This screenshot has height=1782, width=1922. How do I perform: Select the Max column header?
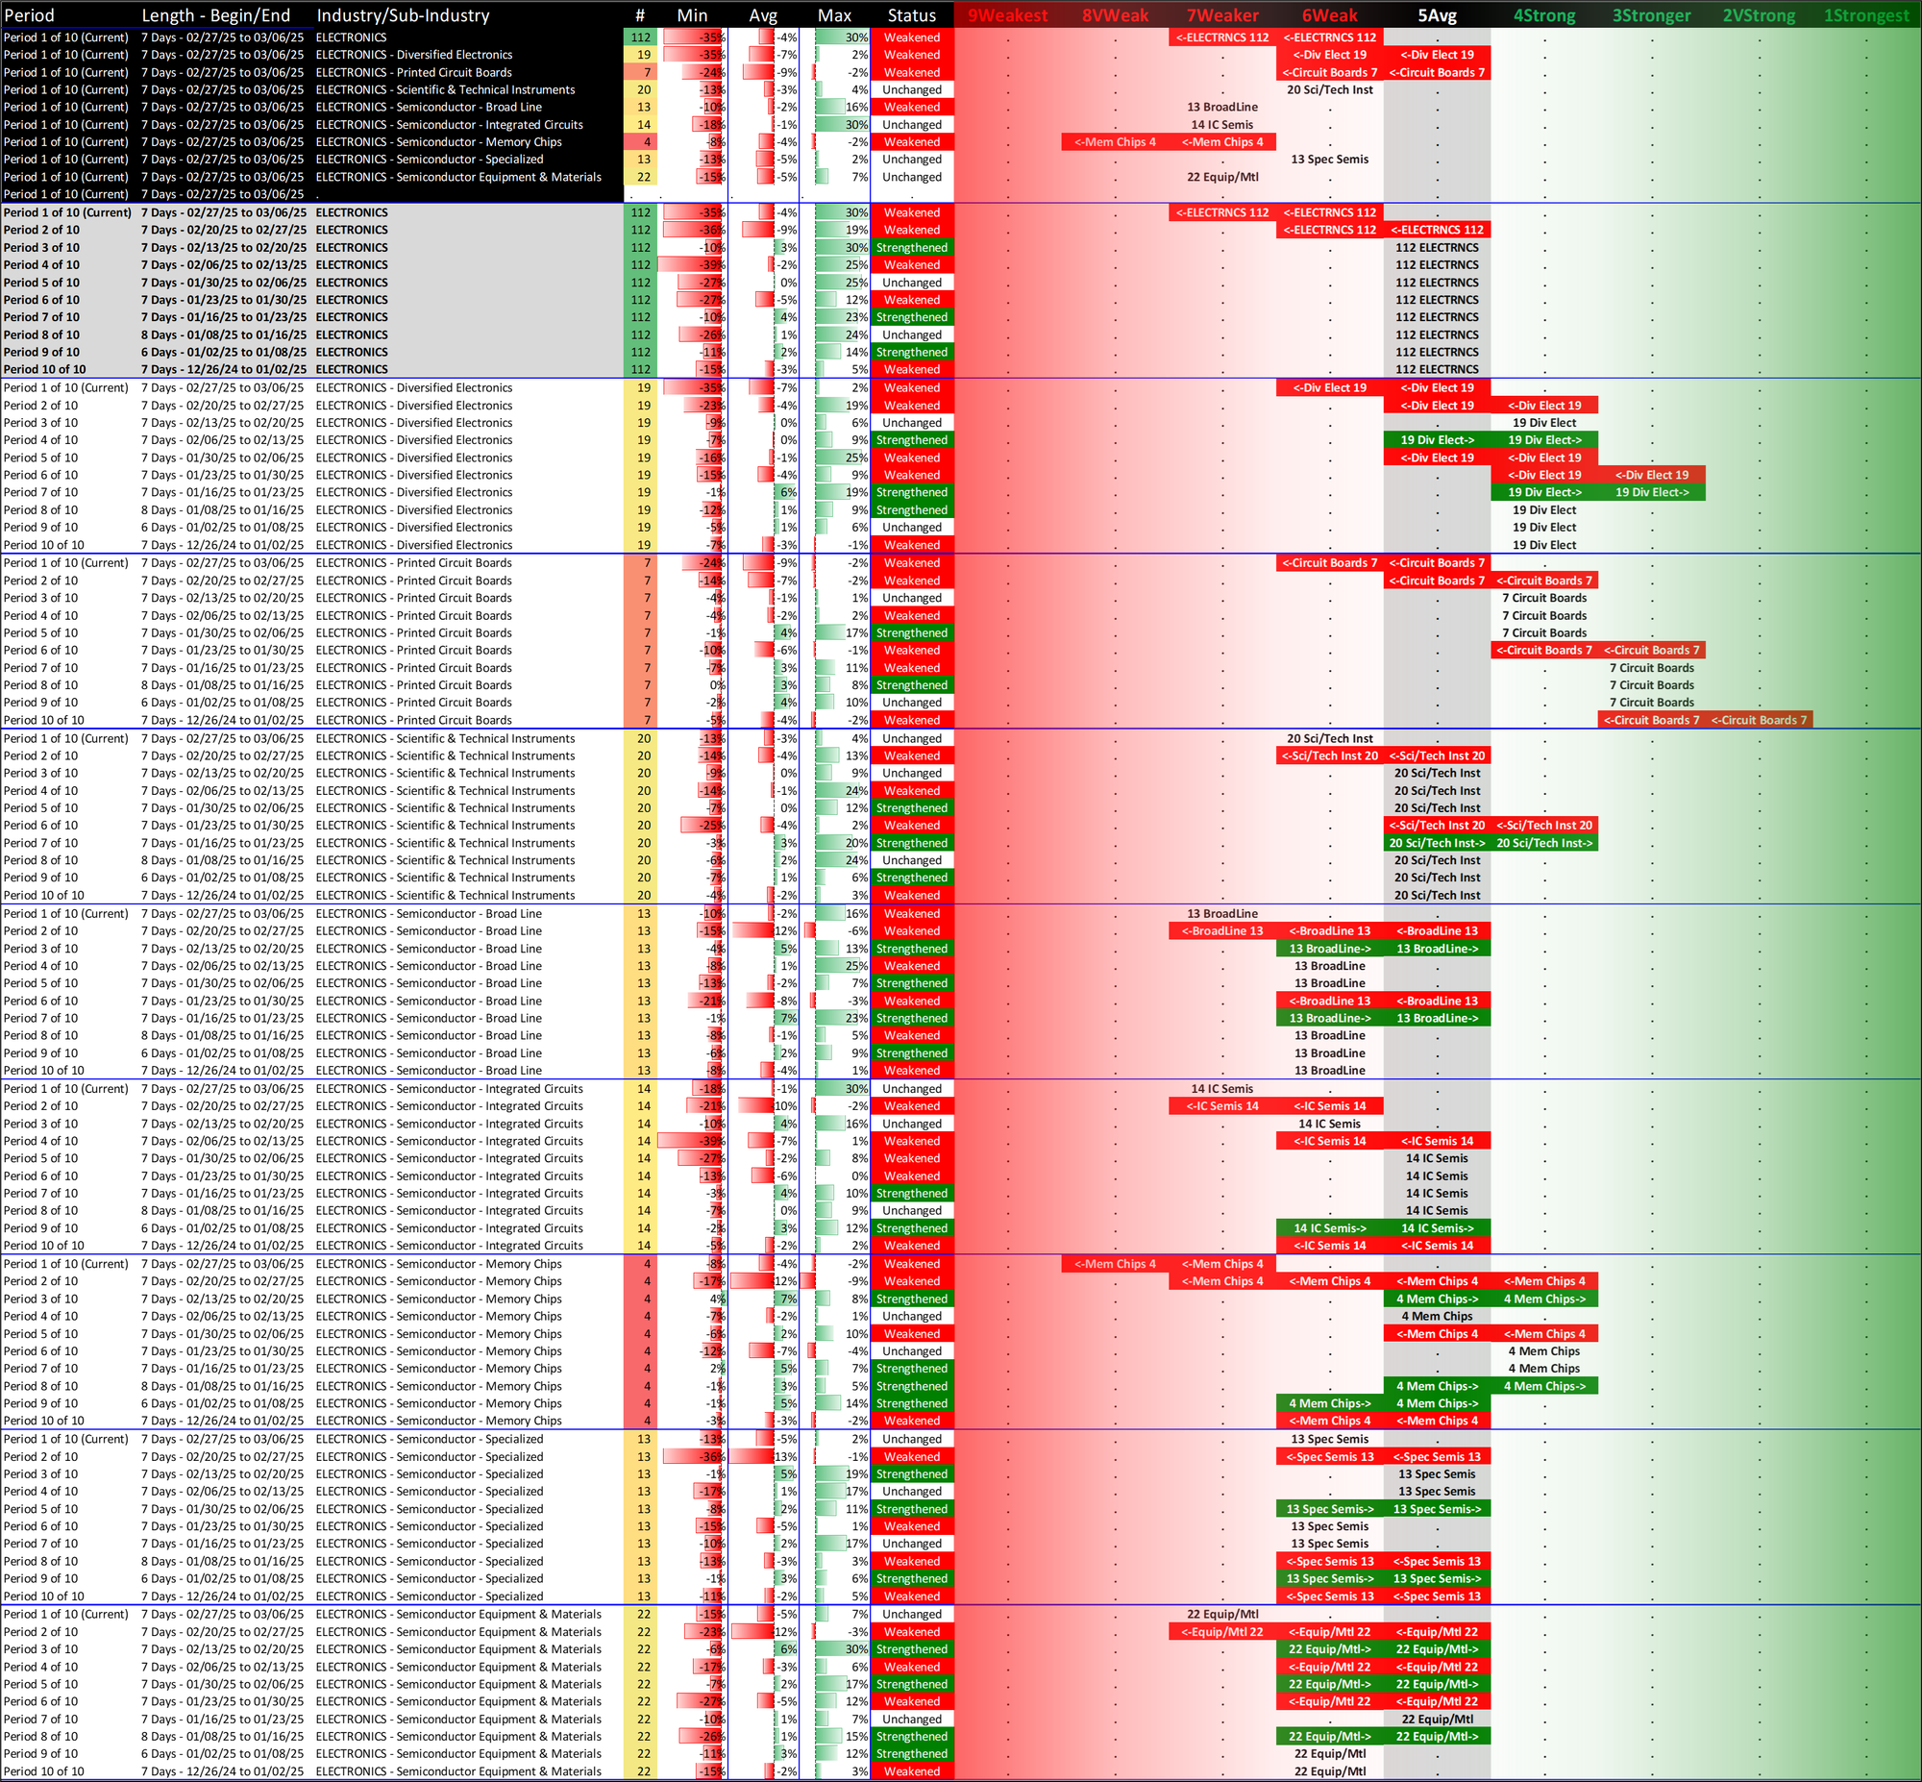tap(834, 15)
